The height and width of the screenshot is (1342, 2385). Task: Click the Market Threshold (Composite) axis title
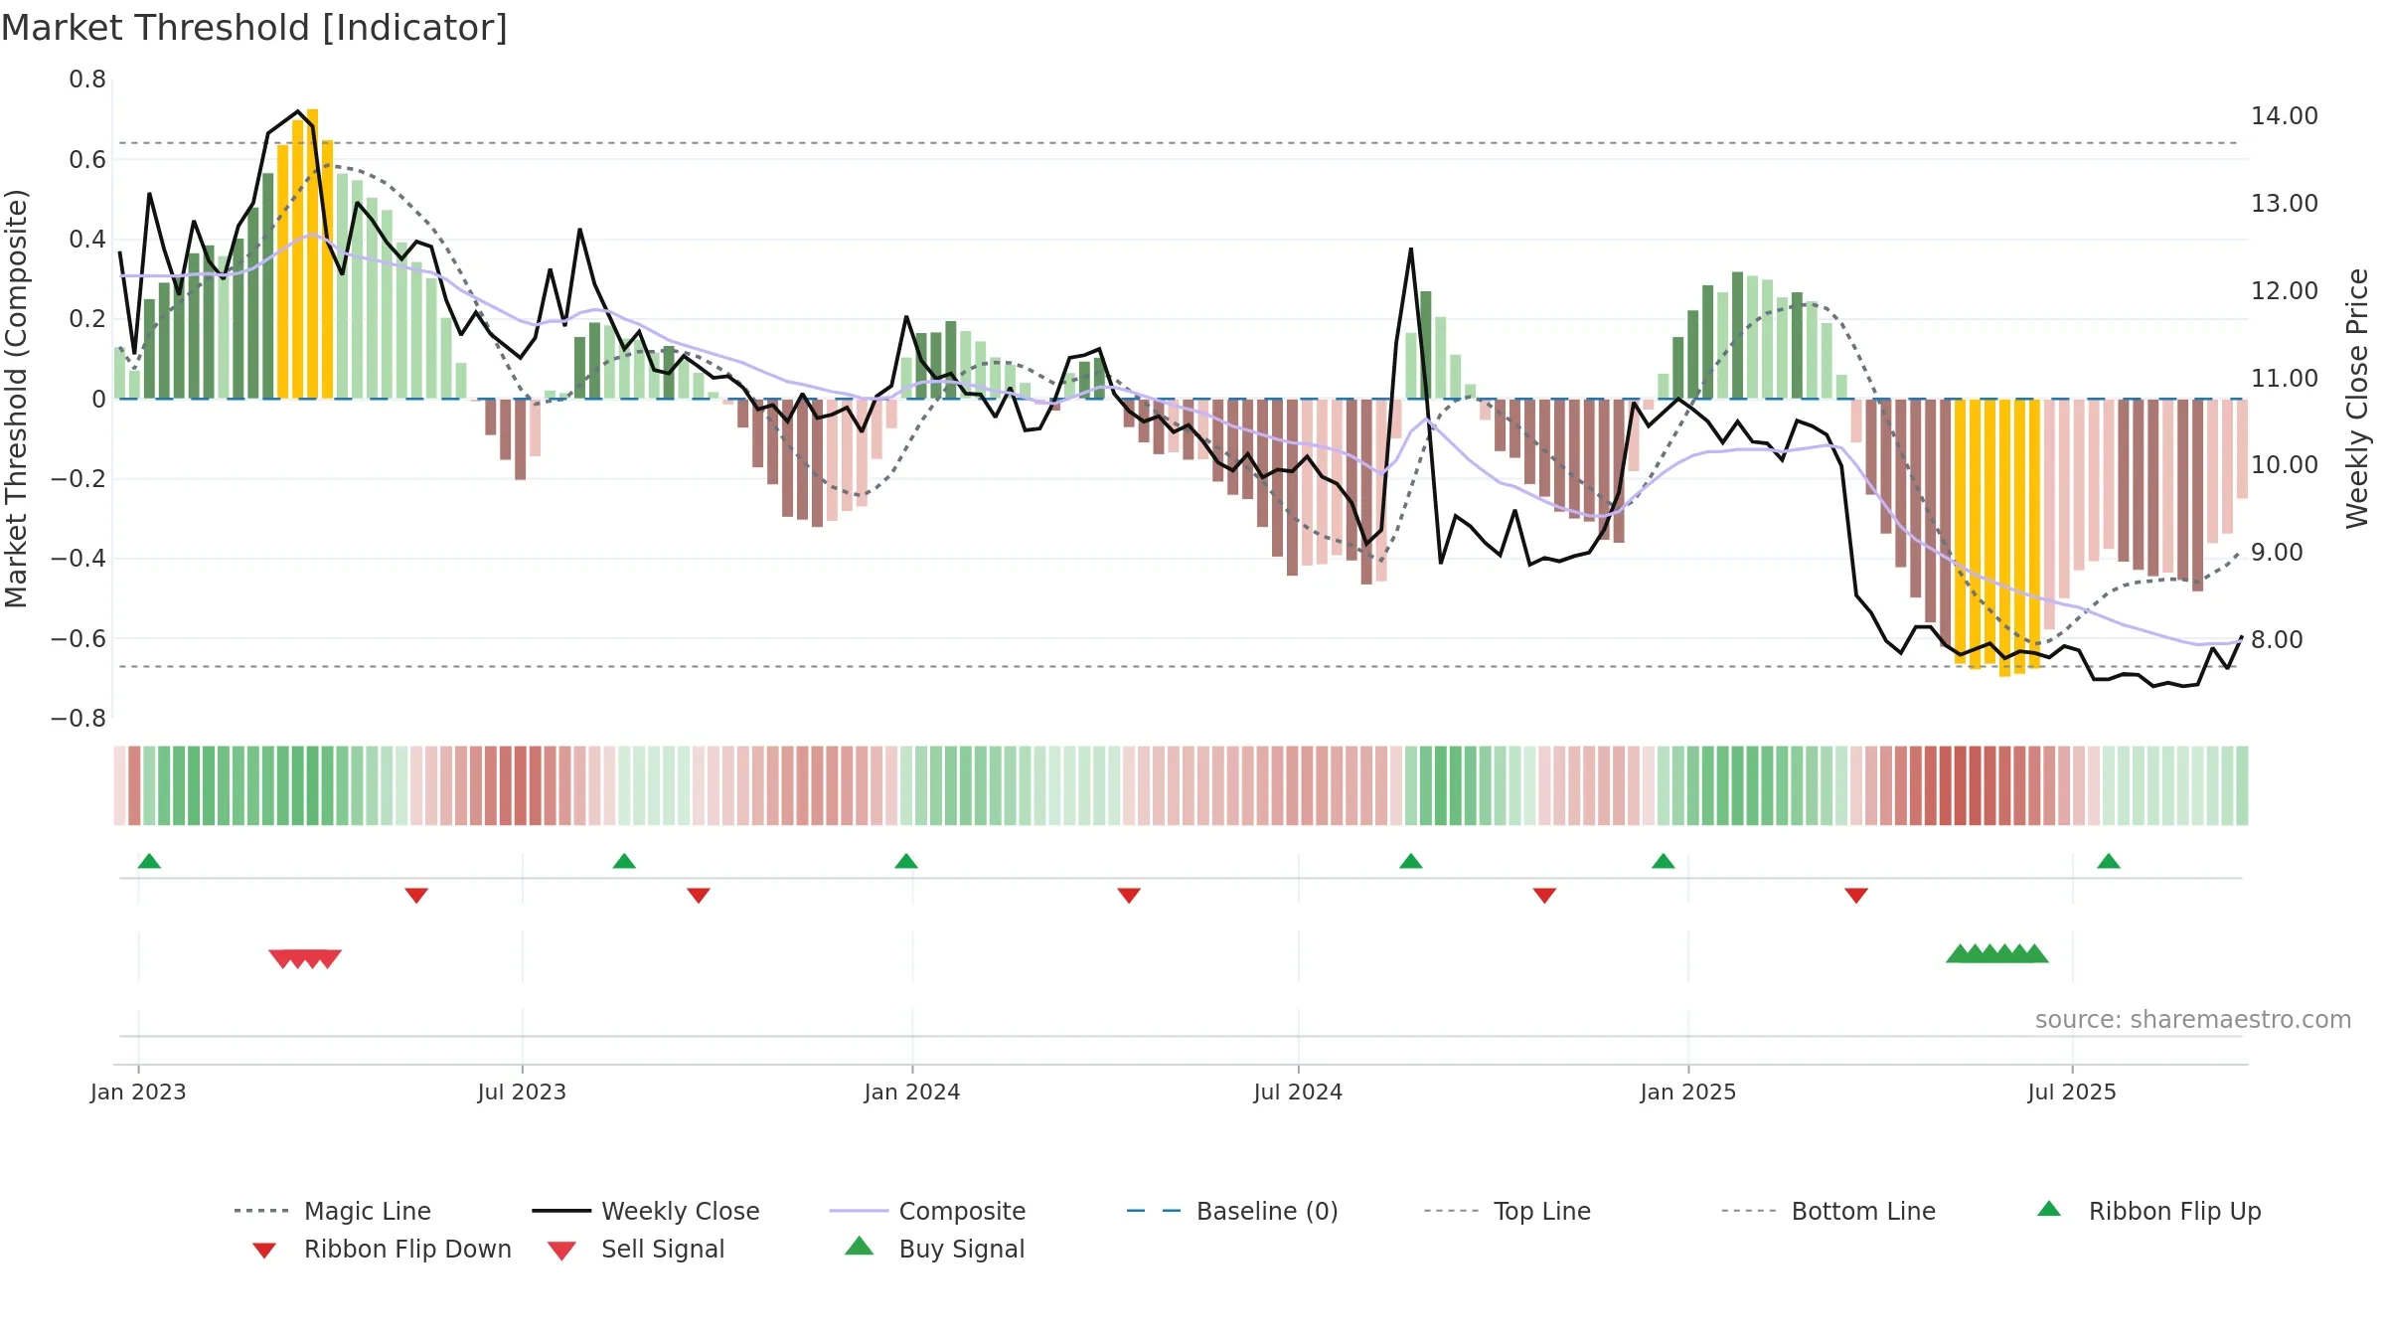(16, 398)
